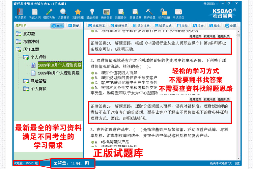Click the 打印 print button

point(182,26)
